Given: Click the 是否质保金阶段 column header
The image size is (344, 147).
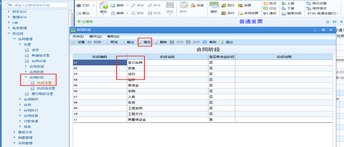Looking at the screenshot, I should coord(222,57).
